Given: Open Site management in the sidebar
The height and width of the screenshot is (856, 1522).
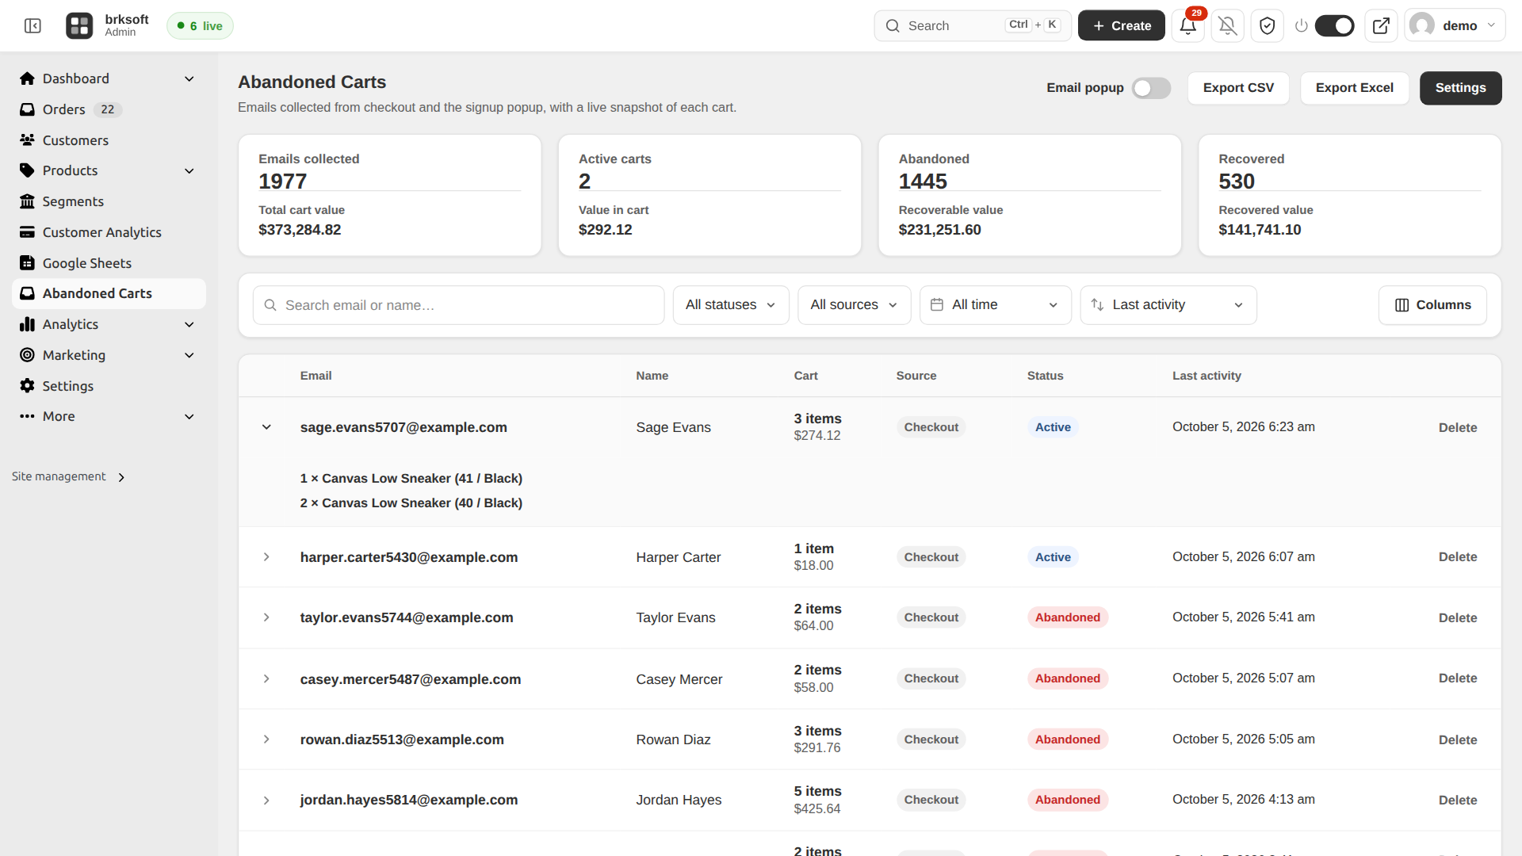Looking at the screenshot, I should click(x=68, y=476).
